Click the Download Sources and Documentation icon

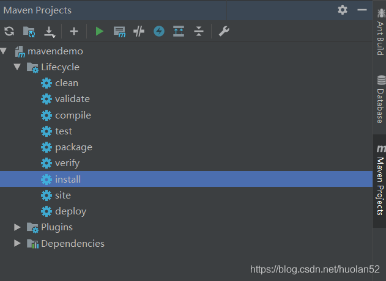pyautogui.click(x=50, y=32)
